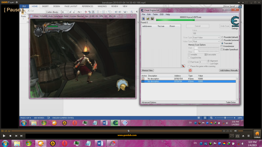Viewport: 262px width, 147px height.
Task: Toggle the Executable checkbox
Action: pos(205,55)
